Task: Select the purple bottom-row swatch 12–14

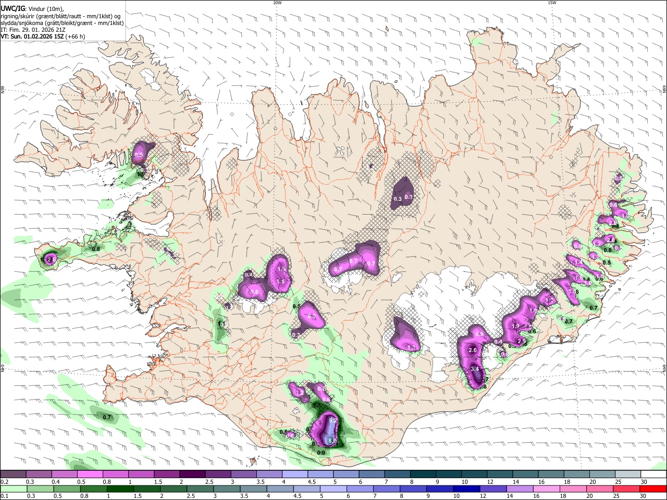Action: tap(492, 489)
